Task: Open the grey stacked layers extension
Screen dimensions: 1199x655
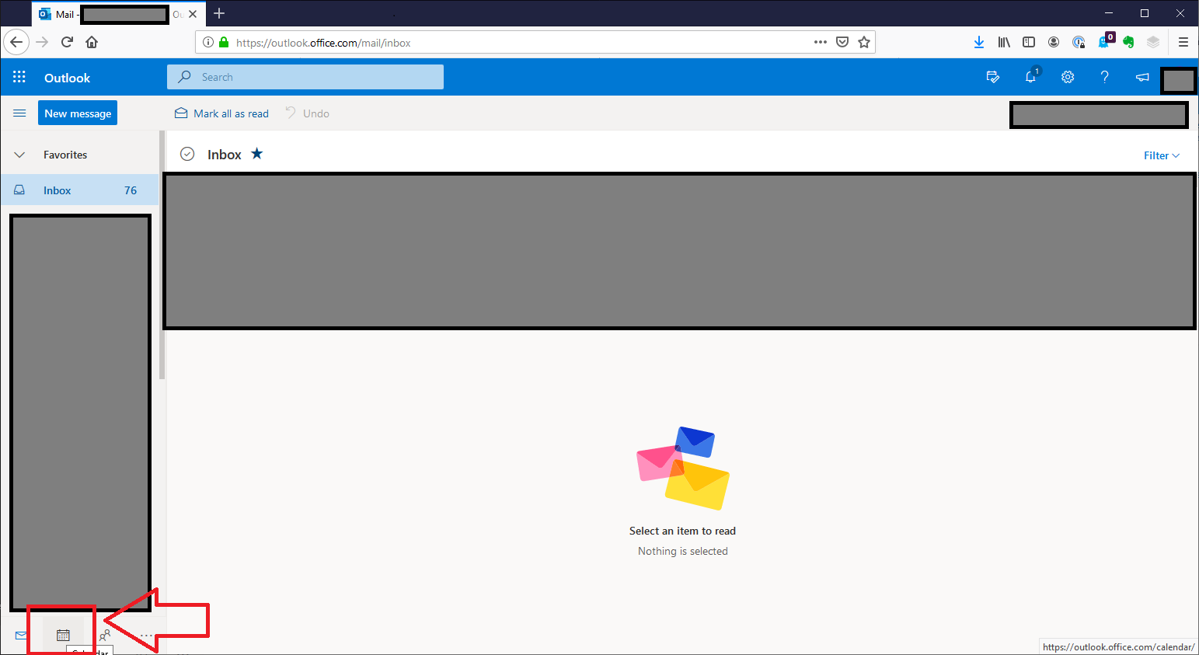Action: (1153, 42)
